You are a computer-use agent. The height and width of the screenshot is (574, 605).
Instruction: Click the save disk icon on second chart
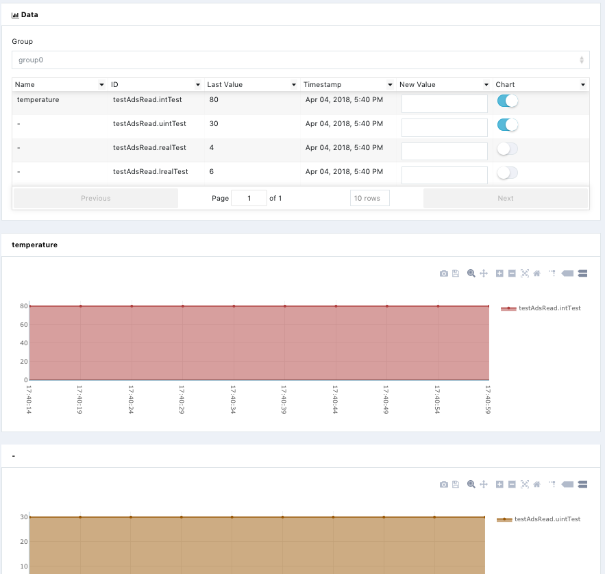[x=456, y=484]
